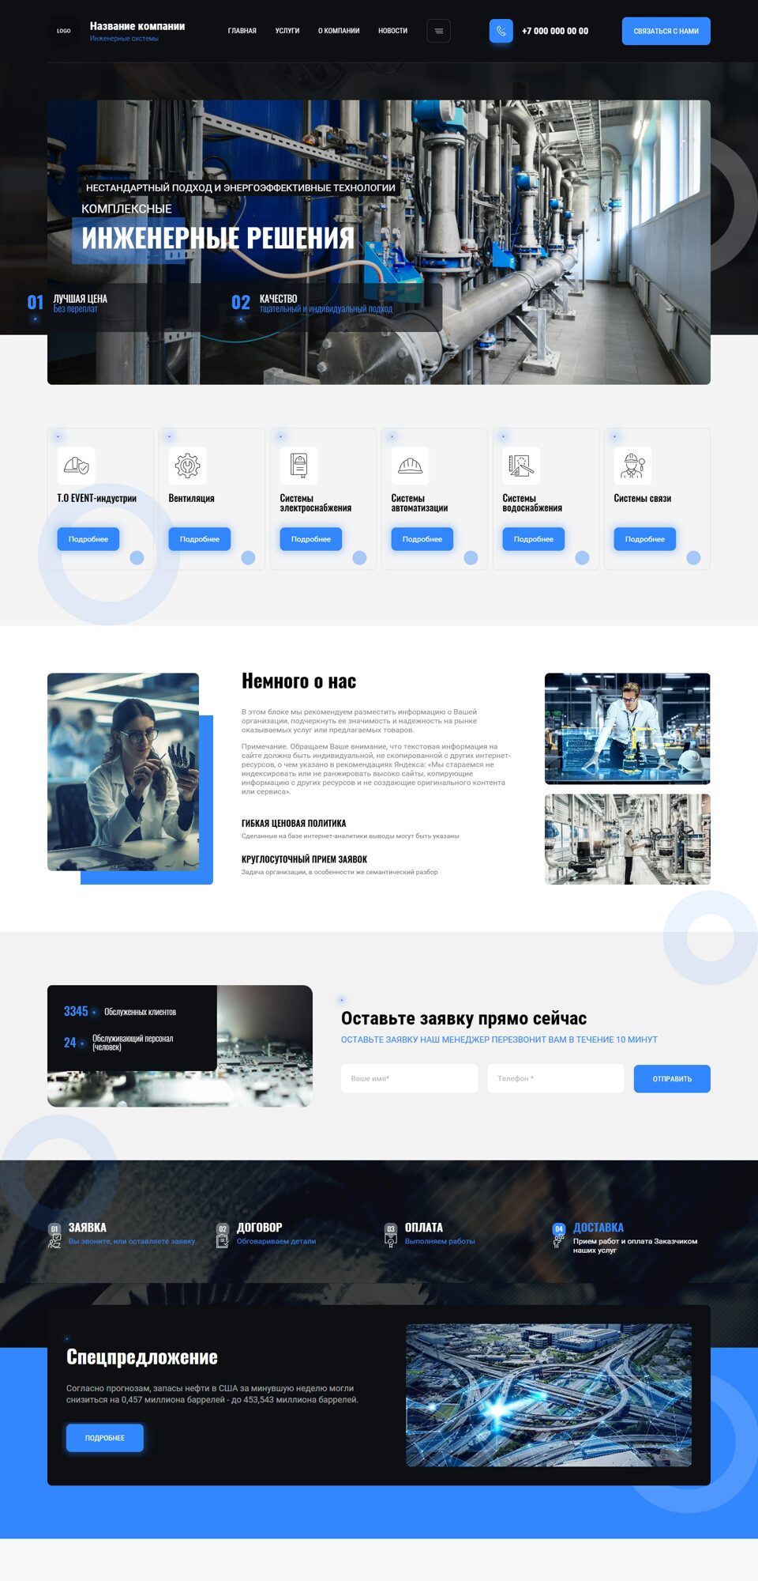Click the Название компании title link
The image size is (758, 1581).
coord(137,26)
